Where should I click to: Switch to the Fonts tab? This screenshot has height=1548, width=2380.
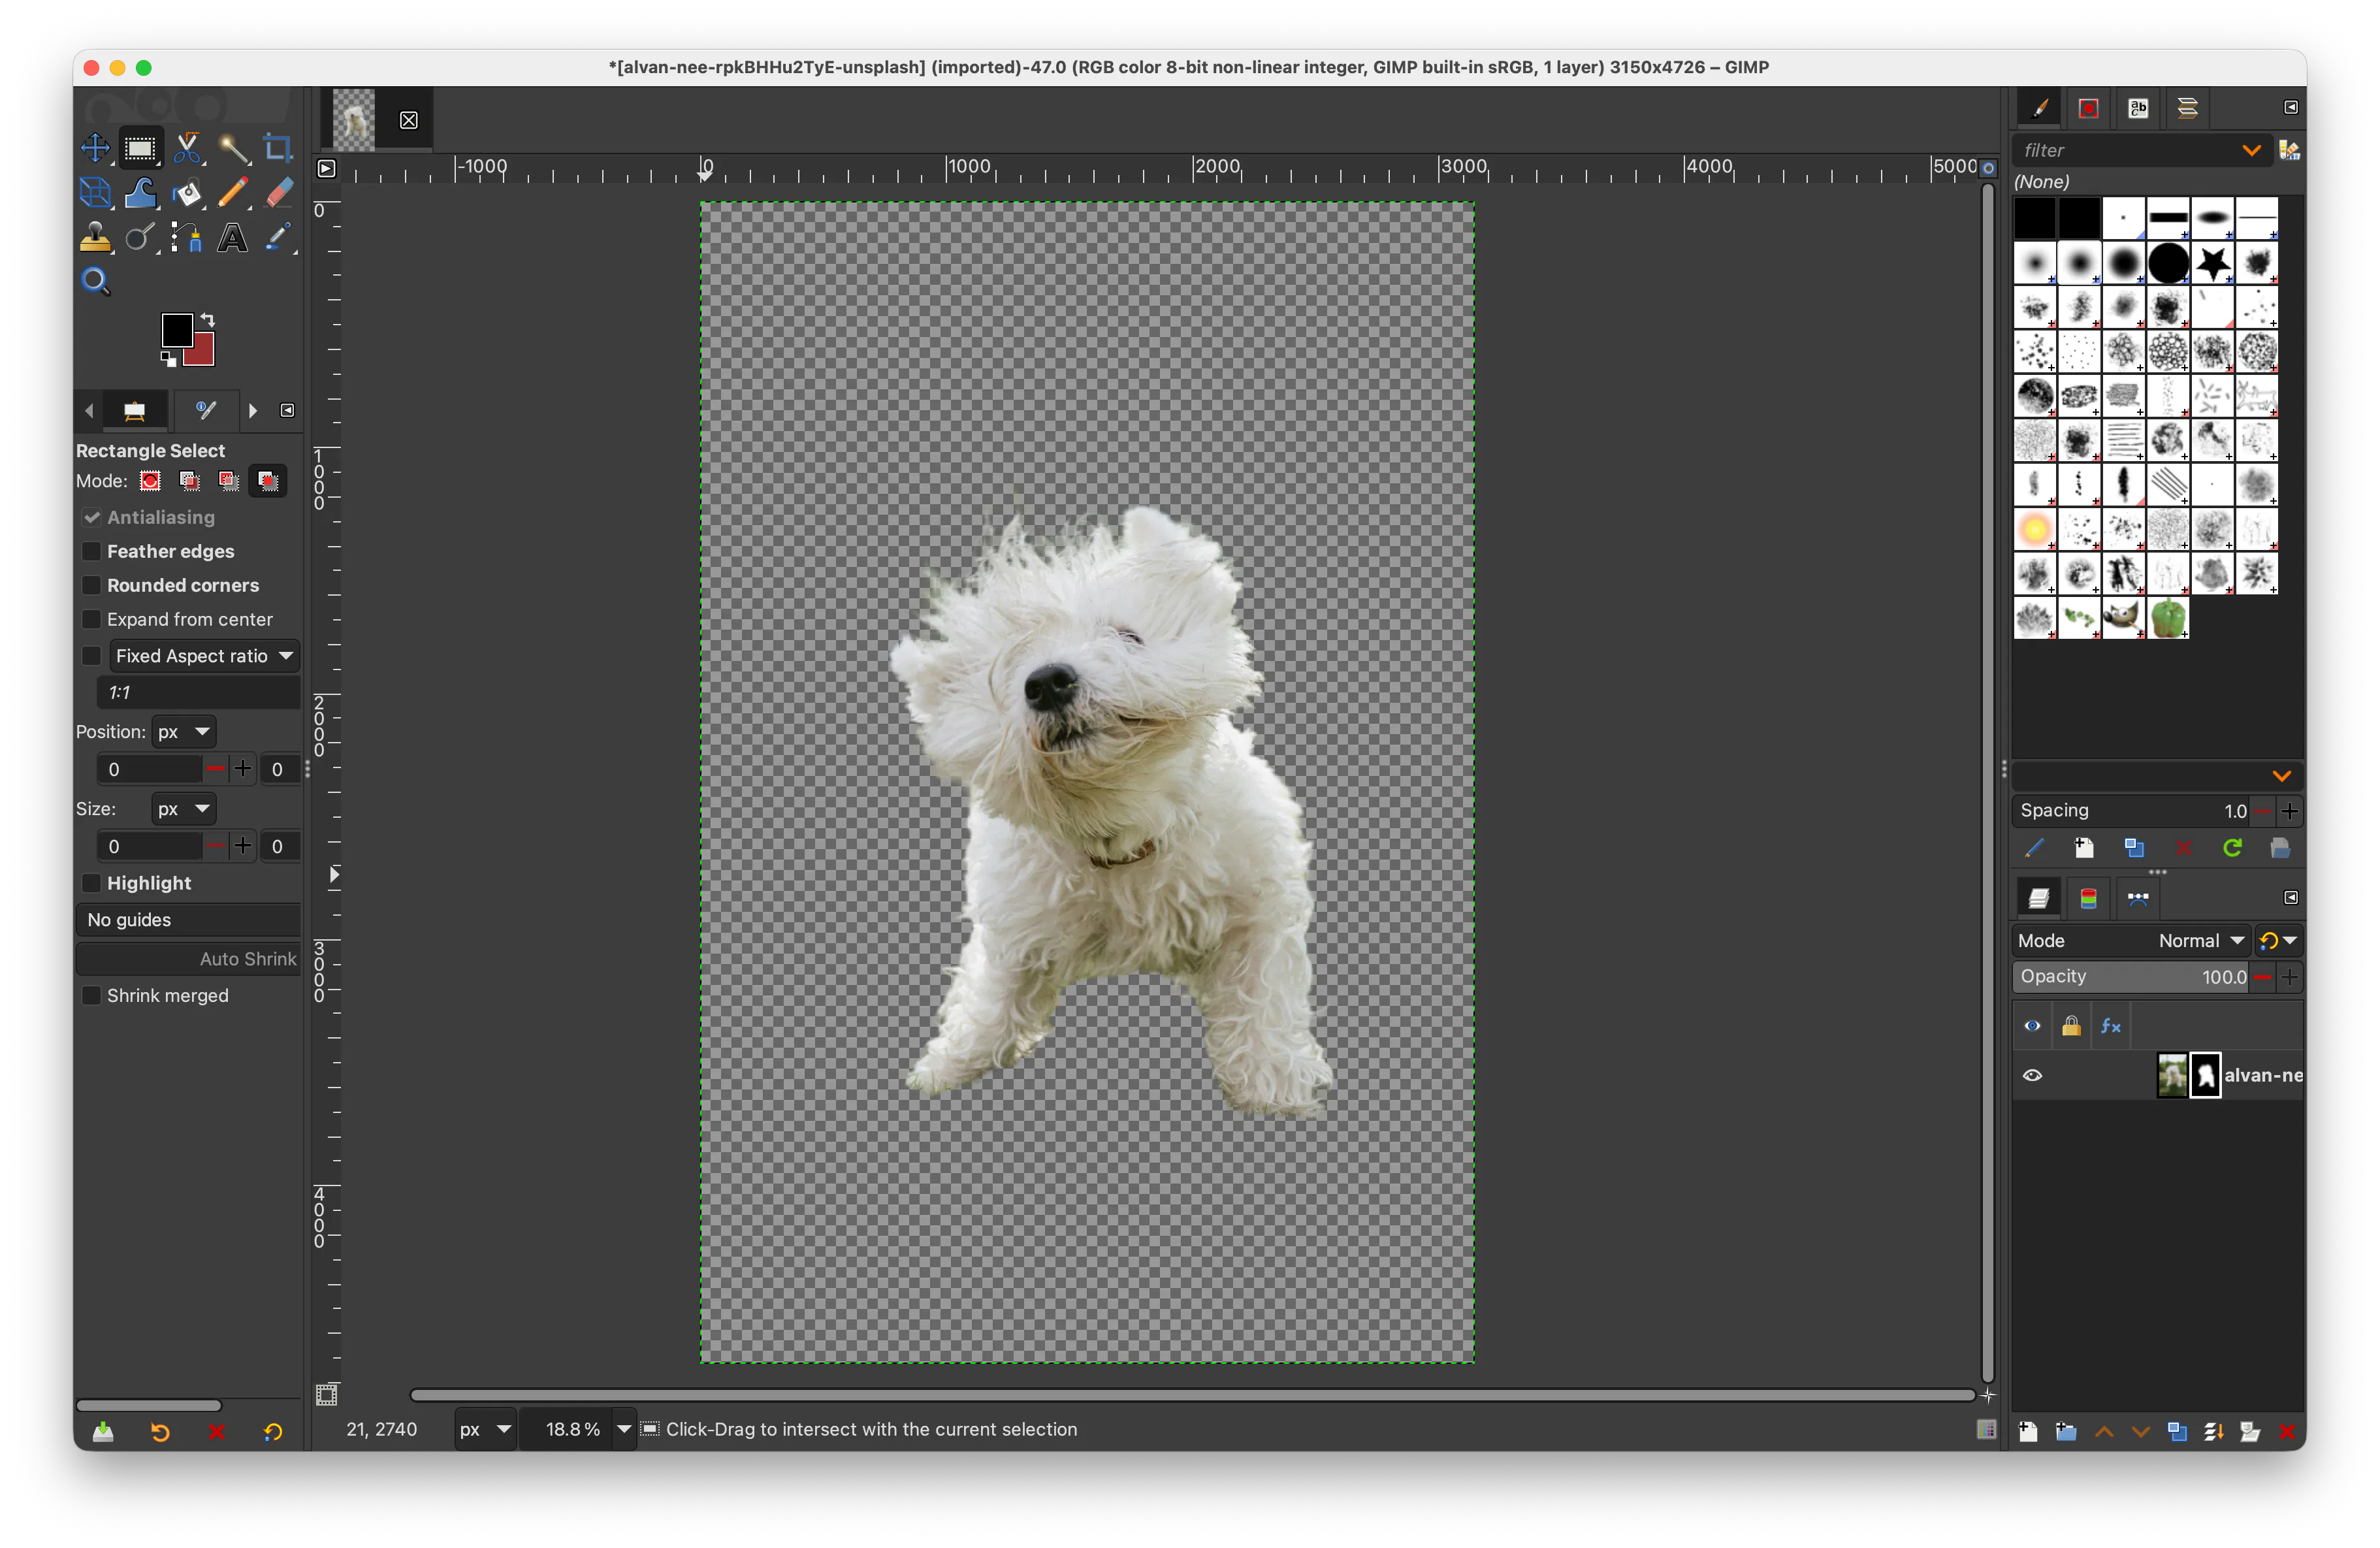pos(2138,108)
